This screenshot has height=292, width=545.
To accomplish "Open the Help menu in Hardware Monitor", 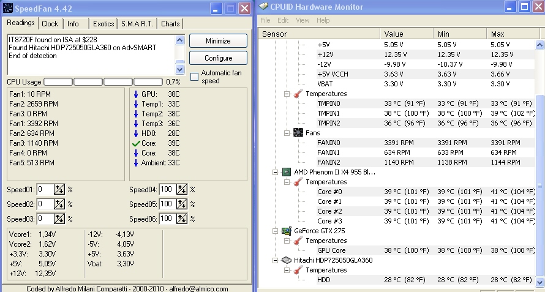I will click(x=323, y=20).
